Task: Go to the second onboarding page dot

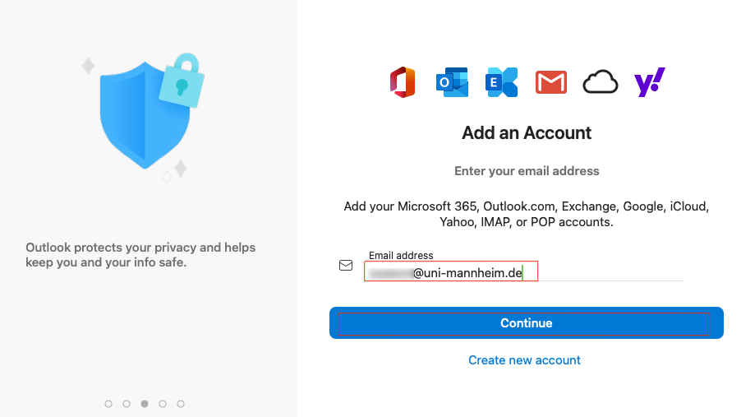Action: click(x=127, y=404)
